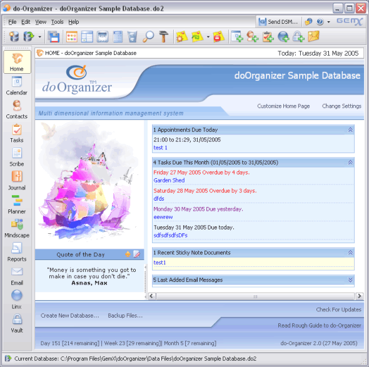Click the shredder toolbar icon
Screen dimensions: 369x367
[x=103, y=36]
